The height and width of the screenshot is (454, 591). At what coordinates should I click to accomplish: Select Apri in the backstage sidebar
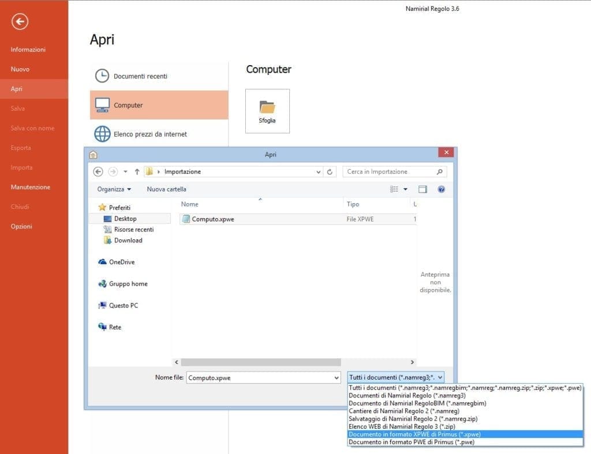pyautogui.click(x=34, y=89)
